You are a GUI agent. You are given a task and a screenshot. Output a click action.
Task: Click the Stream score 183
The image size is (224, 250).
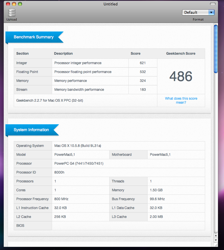tap(143, 90)
